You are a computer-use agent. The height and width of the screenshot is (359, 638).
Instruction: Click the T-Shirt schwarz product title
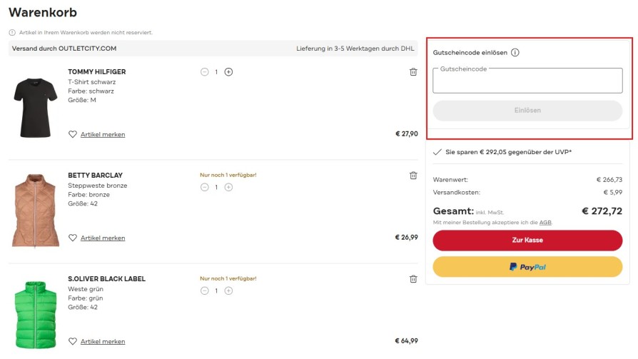pos(91,82)
